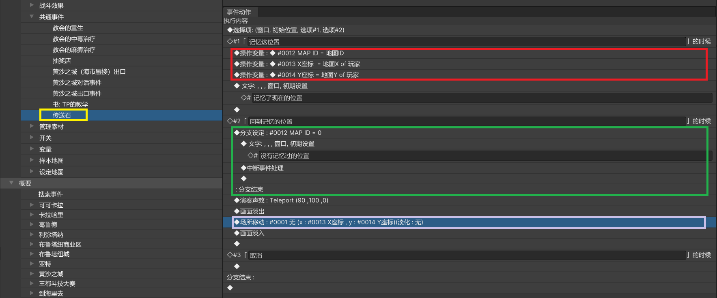717x298 pixels.
Task: Expand the 管理素材 tree node
Action: point(32,126)
